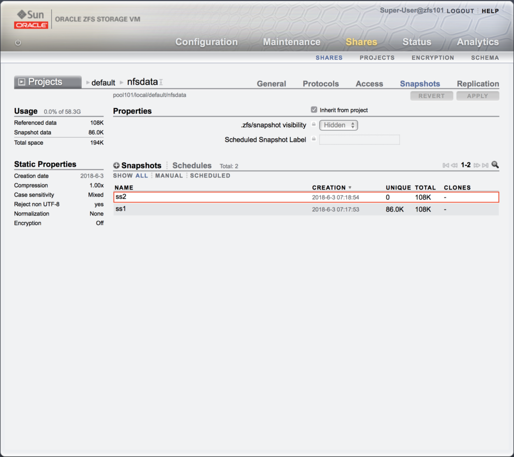
Task: Click the Sun Oracle logo
Action: [31, 19]
